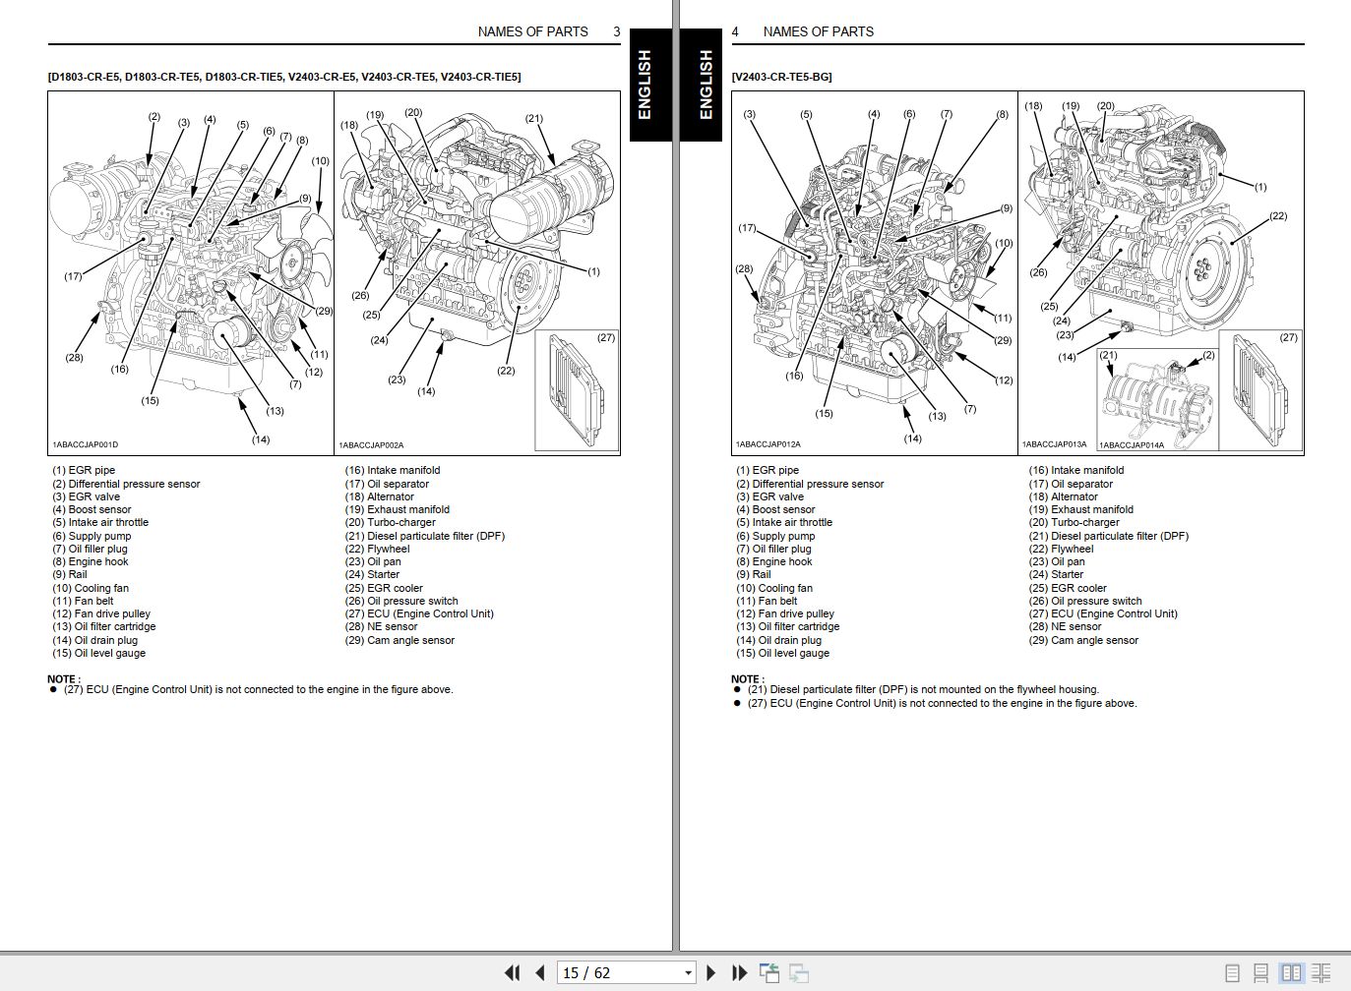Open the page number dropdown list
The width and height of the screenshot is (1351, 991).
pyautogui.click(x=689, y=972)
